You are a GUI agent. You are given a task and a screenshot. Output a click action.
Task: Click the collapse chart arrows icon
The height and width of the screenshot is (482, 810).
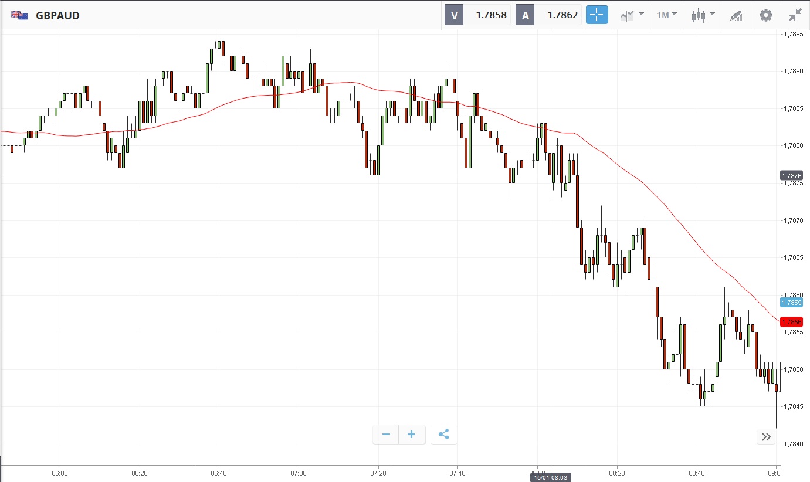(795, 15)
